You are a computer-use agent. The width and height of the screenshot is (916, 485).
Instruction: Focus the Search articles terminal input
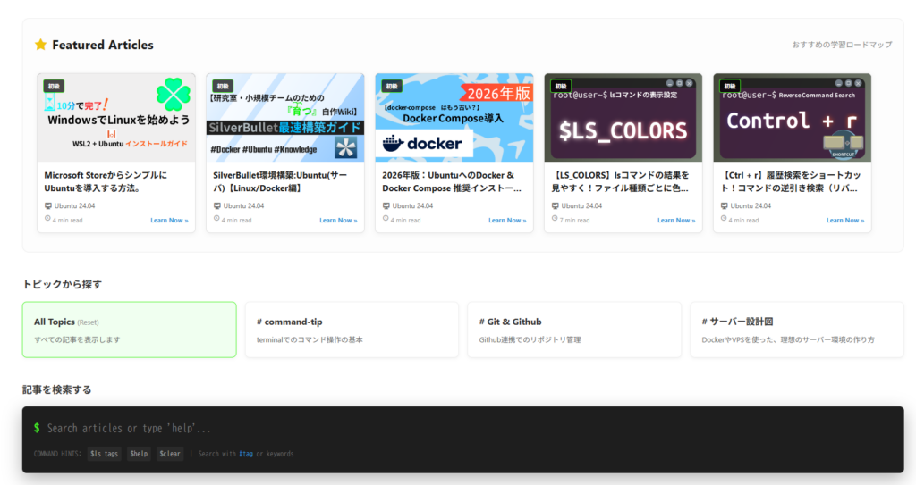(x=467, y=429)
